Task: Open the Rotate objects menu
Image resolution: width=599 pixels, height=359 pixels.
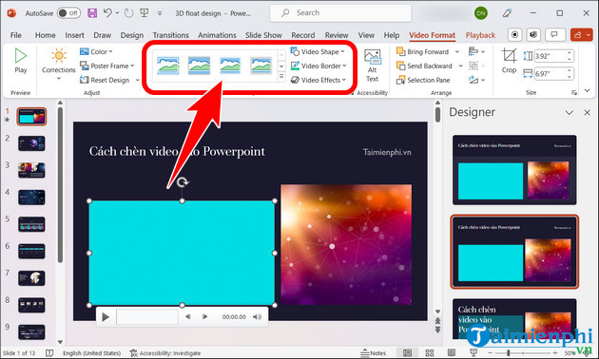Action: click(476, 80)
